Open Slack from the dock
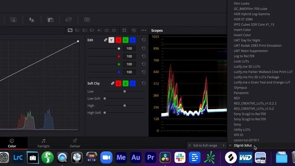The width and height of the screenshot is (295, 166). (x=180, y=157)
